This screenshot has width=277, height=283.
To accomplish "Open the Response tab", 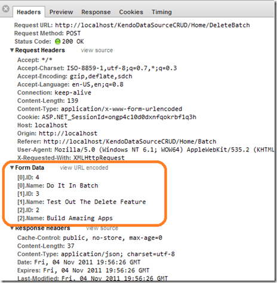I will click(x=96, y=12).
